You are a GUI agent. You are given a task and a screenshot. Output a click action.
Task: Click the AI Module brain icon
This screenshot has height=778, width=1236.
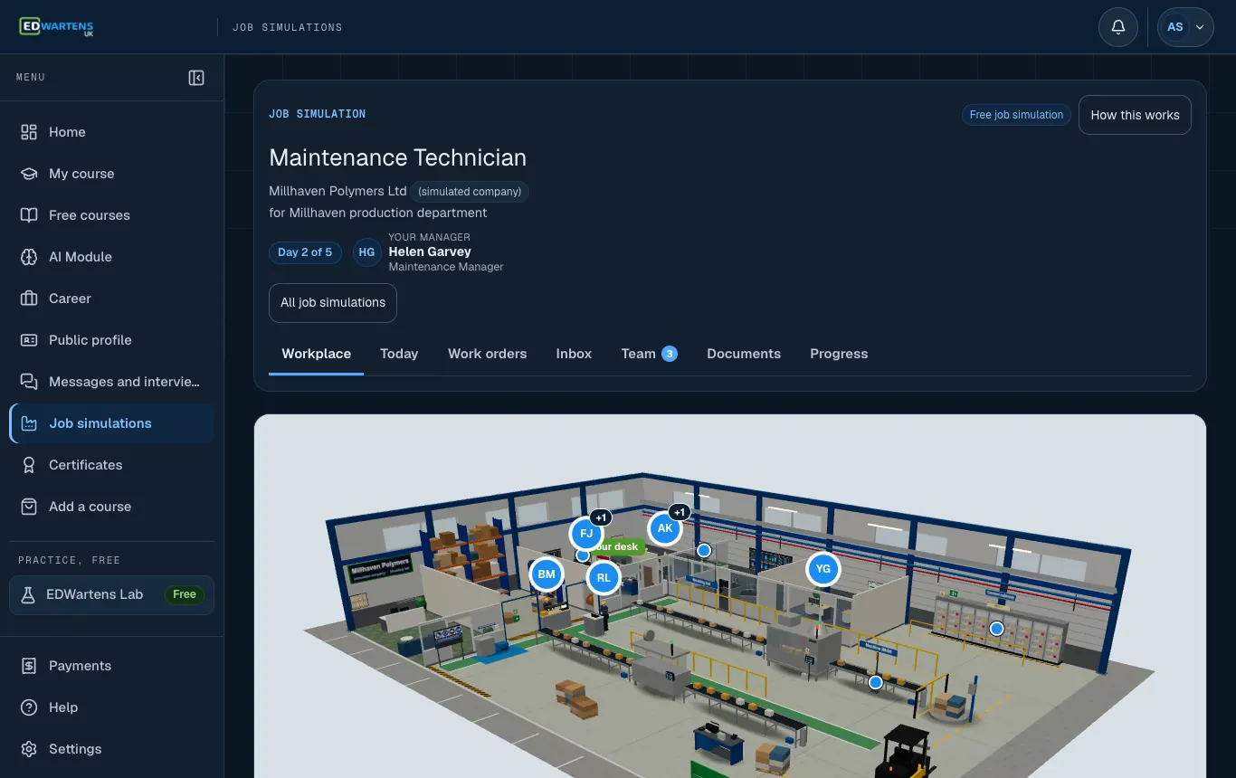(29, 257)
